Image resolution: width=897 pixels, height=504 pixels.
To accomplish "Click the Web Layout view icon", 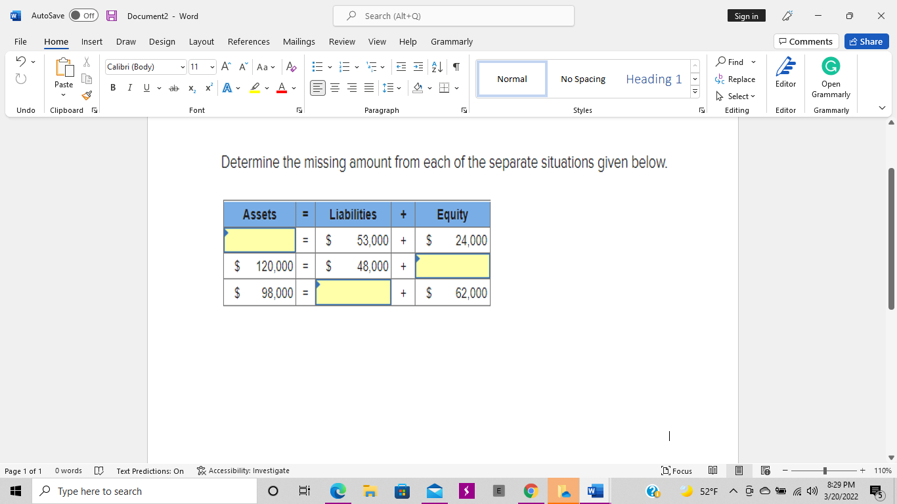I will pos(765,471).
